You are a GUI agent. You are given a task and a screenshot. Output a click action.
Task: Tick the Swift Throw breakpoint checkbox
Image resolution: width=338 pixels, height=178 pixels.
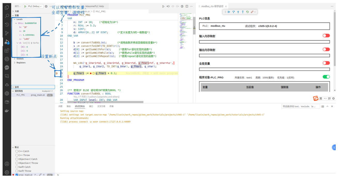click(17, 171)
